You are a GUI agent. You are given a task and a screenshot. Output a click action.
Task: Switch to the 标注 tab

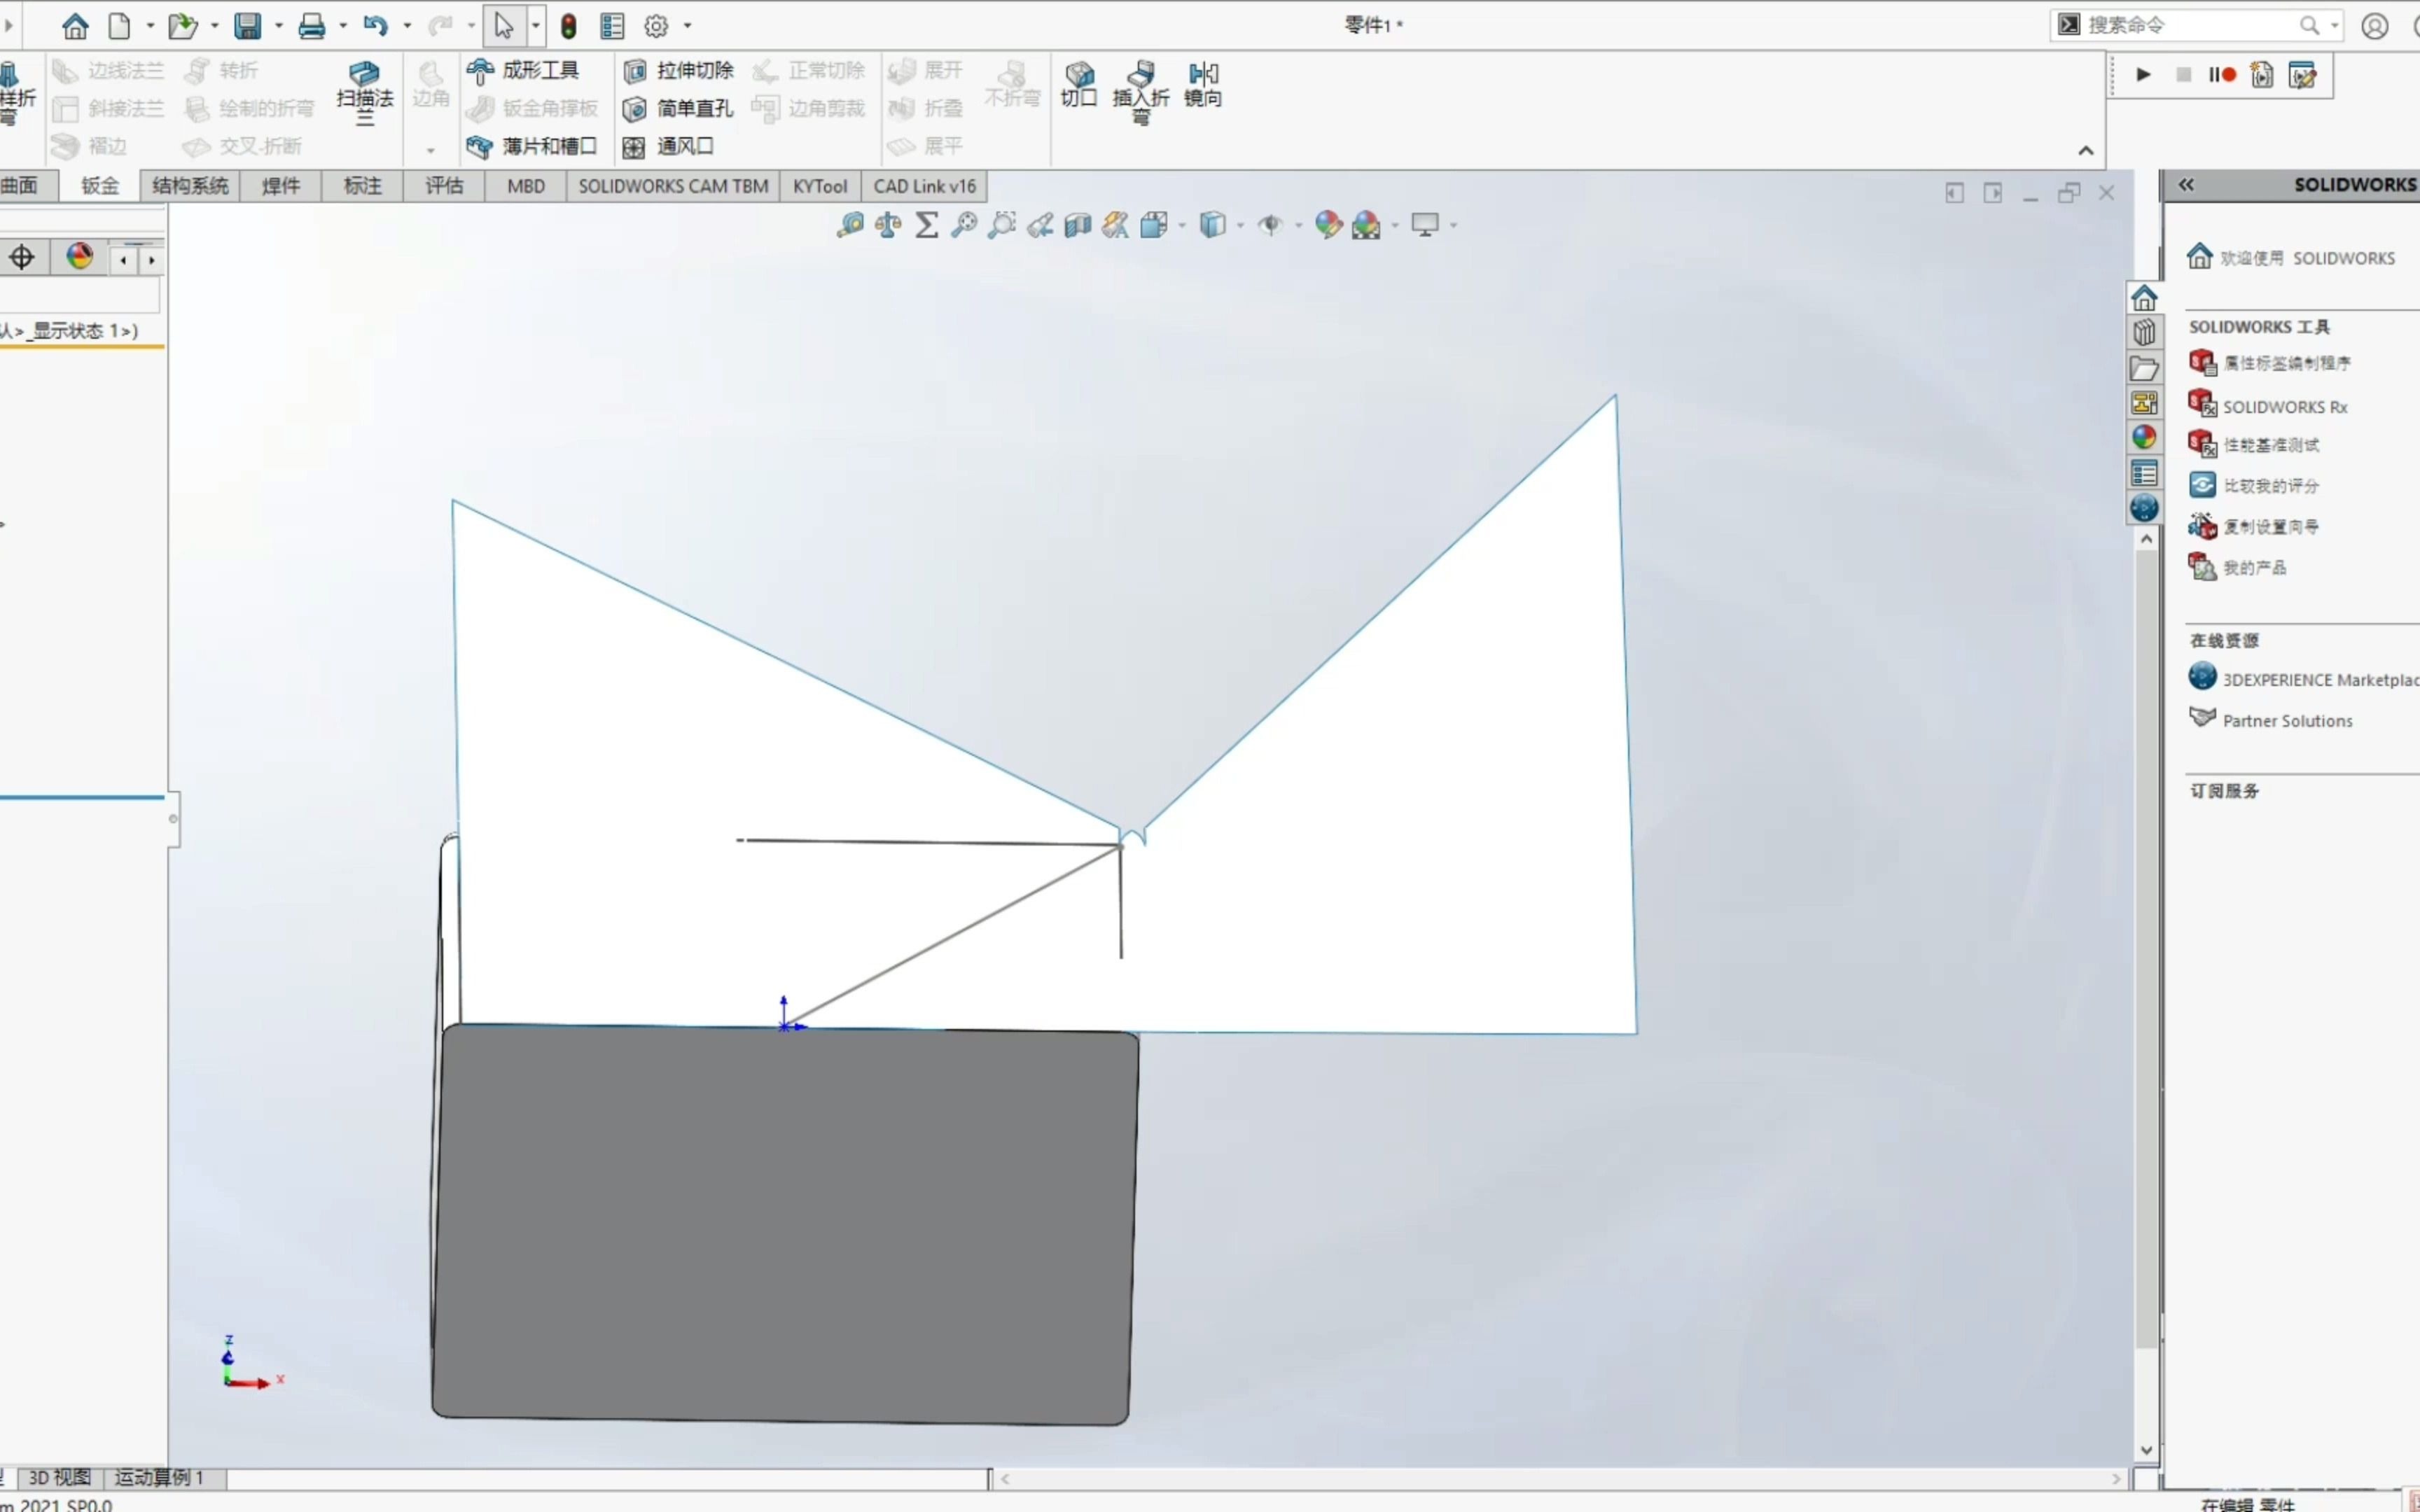(x=363, y=186)
